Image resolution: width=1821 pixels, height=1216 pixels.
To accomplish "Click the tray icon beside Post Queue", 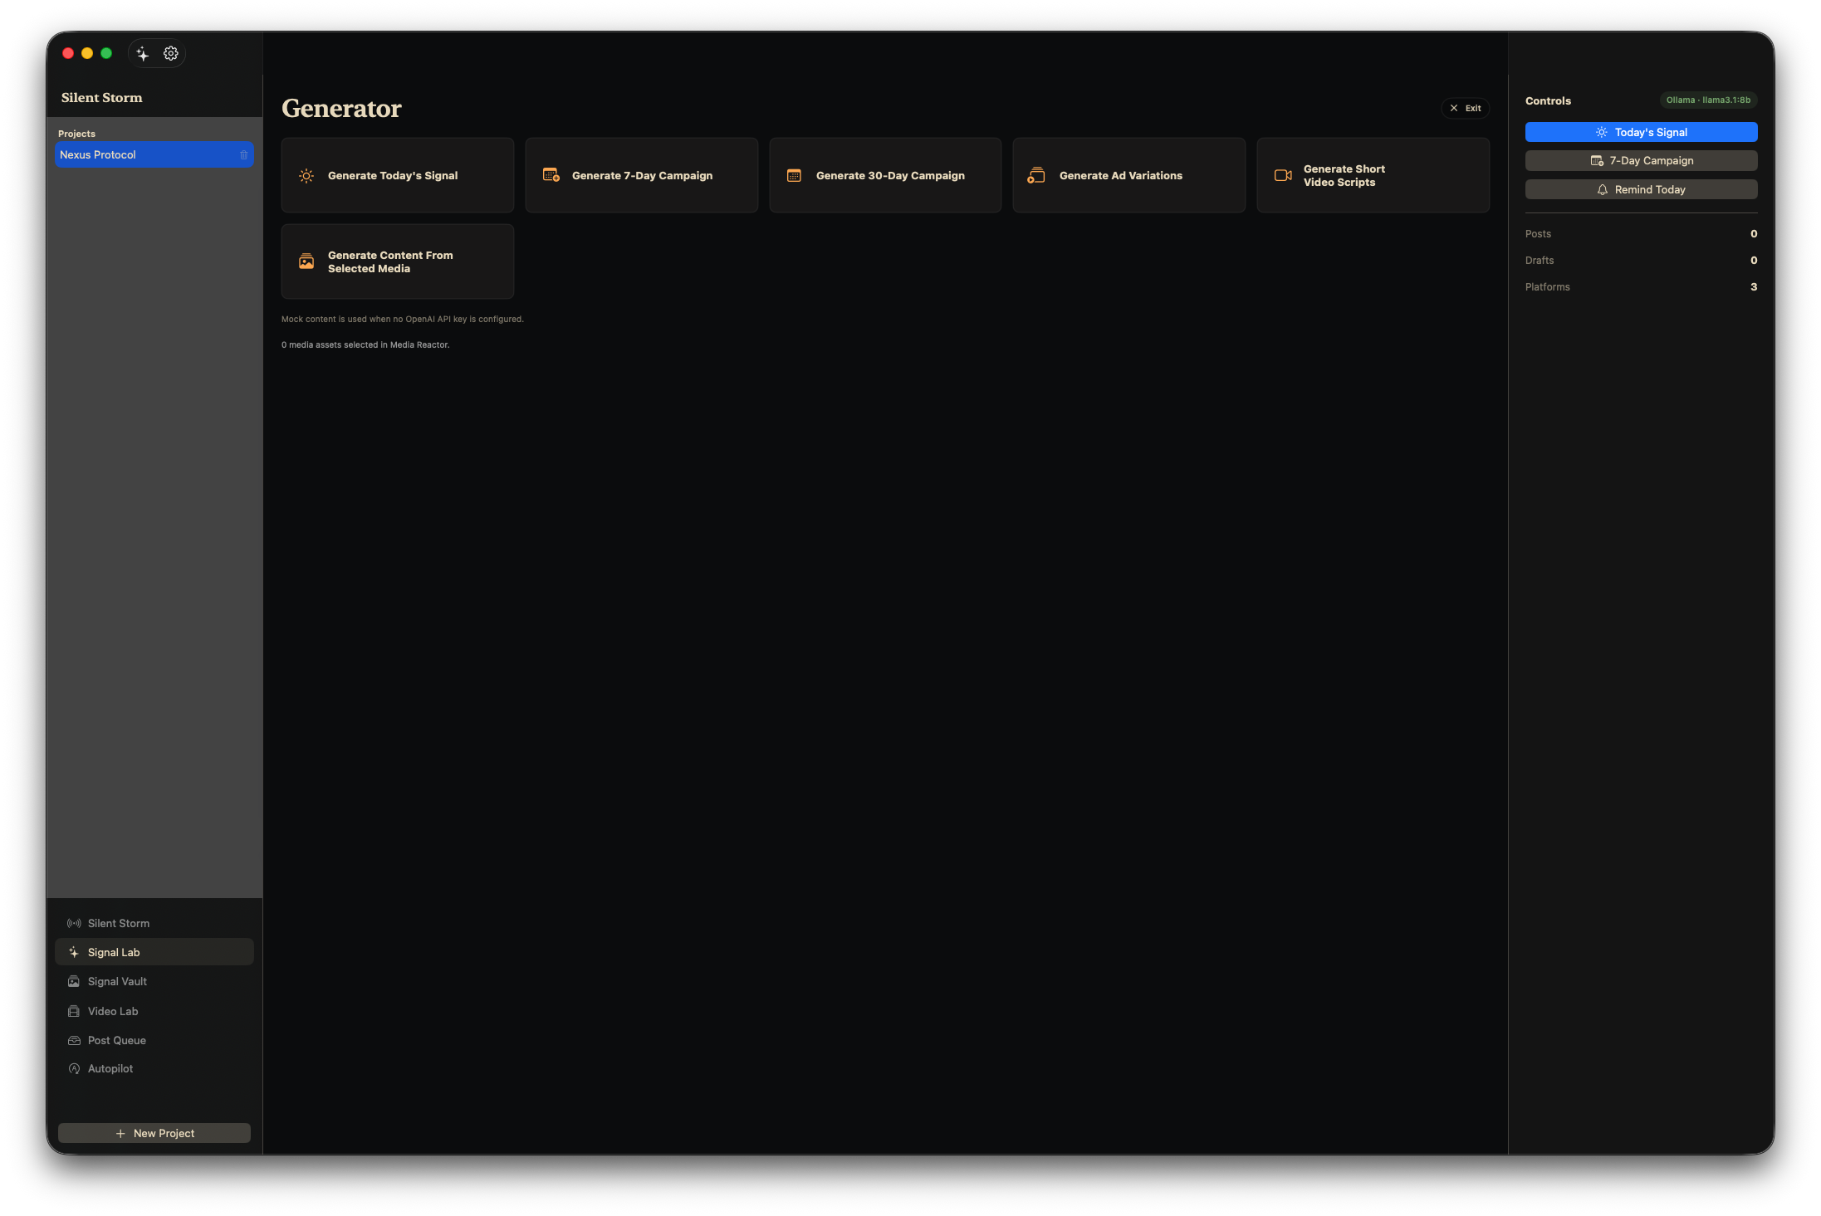I will (x=74, y=1041).
